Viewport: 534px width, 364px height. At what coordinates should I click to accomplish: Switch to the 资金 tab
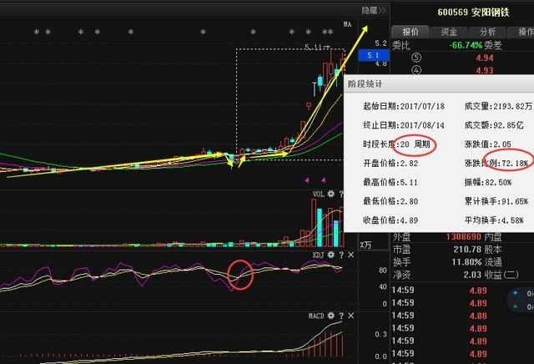(449, 32)
